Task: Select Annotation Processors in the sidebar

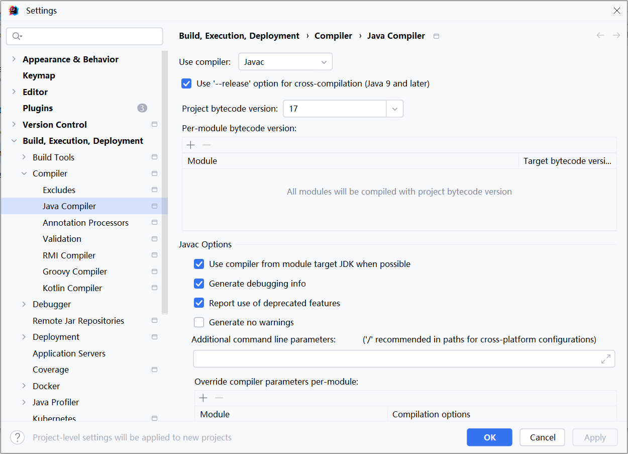Action: coord(85,222)
